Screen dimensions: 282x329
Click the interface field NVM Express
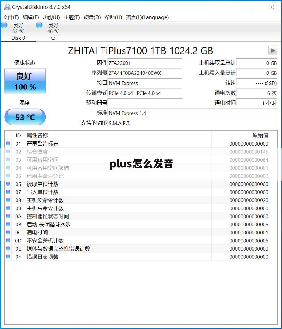coord(145,83)
